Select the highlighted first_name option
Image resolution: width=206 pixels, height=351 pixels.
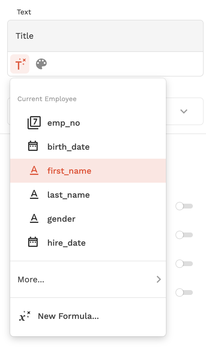click(x=69, y=171)
